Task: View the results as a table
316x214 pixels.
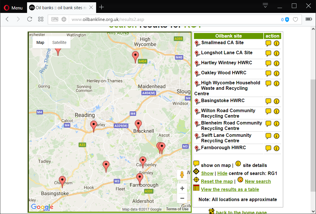Action: point(230,189)
